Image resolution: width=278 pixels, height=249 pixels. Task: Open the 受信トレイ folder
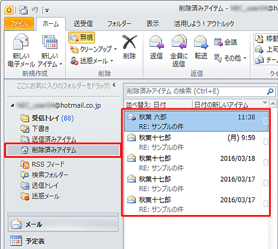pyautogui.click(x=47, y=118)
